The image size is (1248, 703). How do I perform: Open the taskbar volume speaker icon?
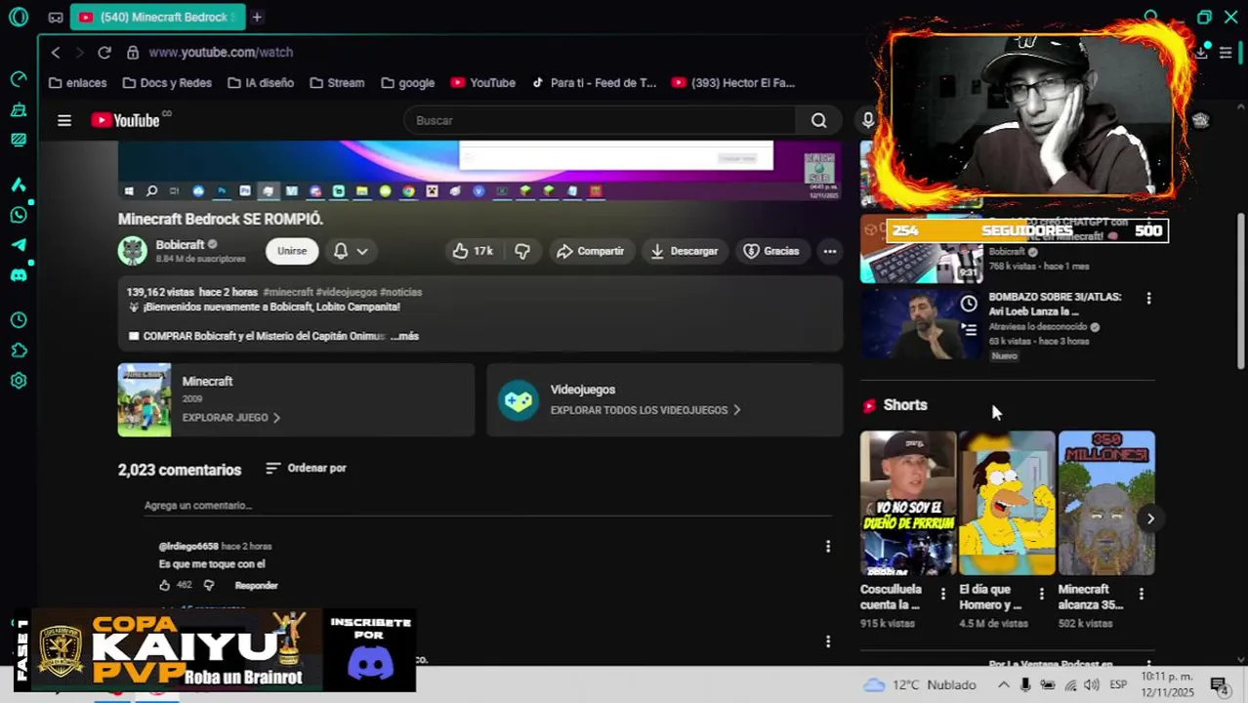(x=1092, y=684)
